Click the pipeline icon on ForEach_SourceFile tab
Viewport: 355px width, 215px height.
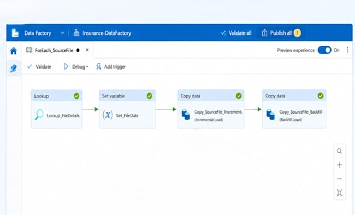[x=29, y=50]
